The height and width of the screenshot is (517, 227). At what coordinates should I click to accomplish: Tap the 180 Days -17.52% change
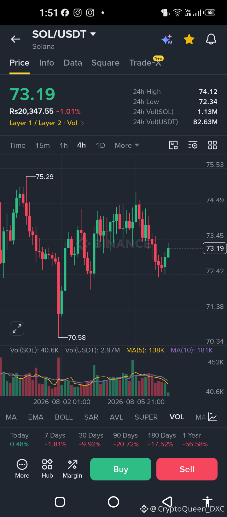tap(162, 439)
